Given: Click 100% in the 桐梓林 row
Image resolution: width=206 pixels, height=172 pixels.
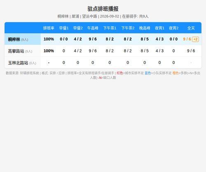Looking at the screenshot, I should [49, 39].
